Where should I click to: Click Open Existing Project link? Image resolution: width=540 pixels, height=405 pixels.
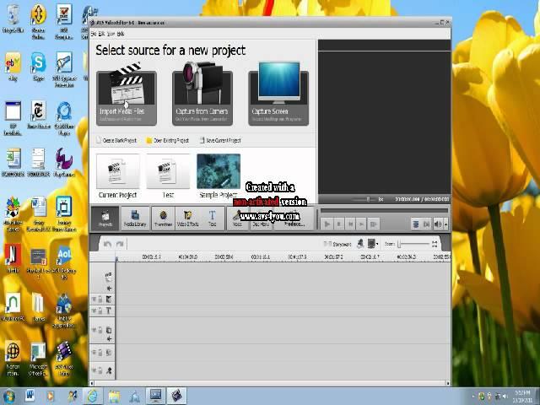pyautogui.click(x=167, y=141)
